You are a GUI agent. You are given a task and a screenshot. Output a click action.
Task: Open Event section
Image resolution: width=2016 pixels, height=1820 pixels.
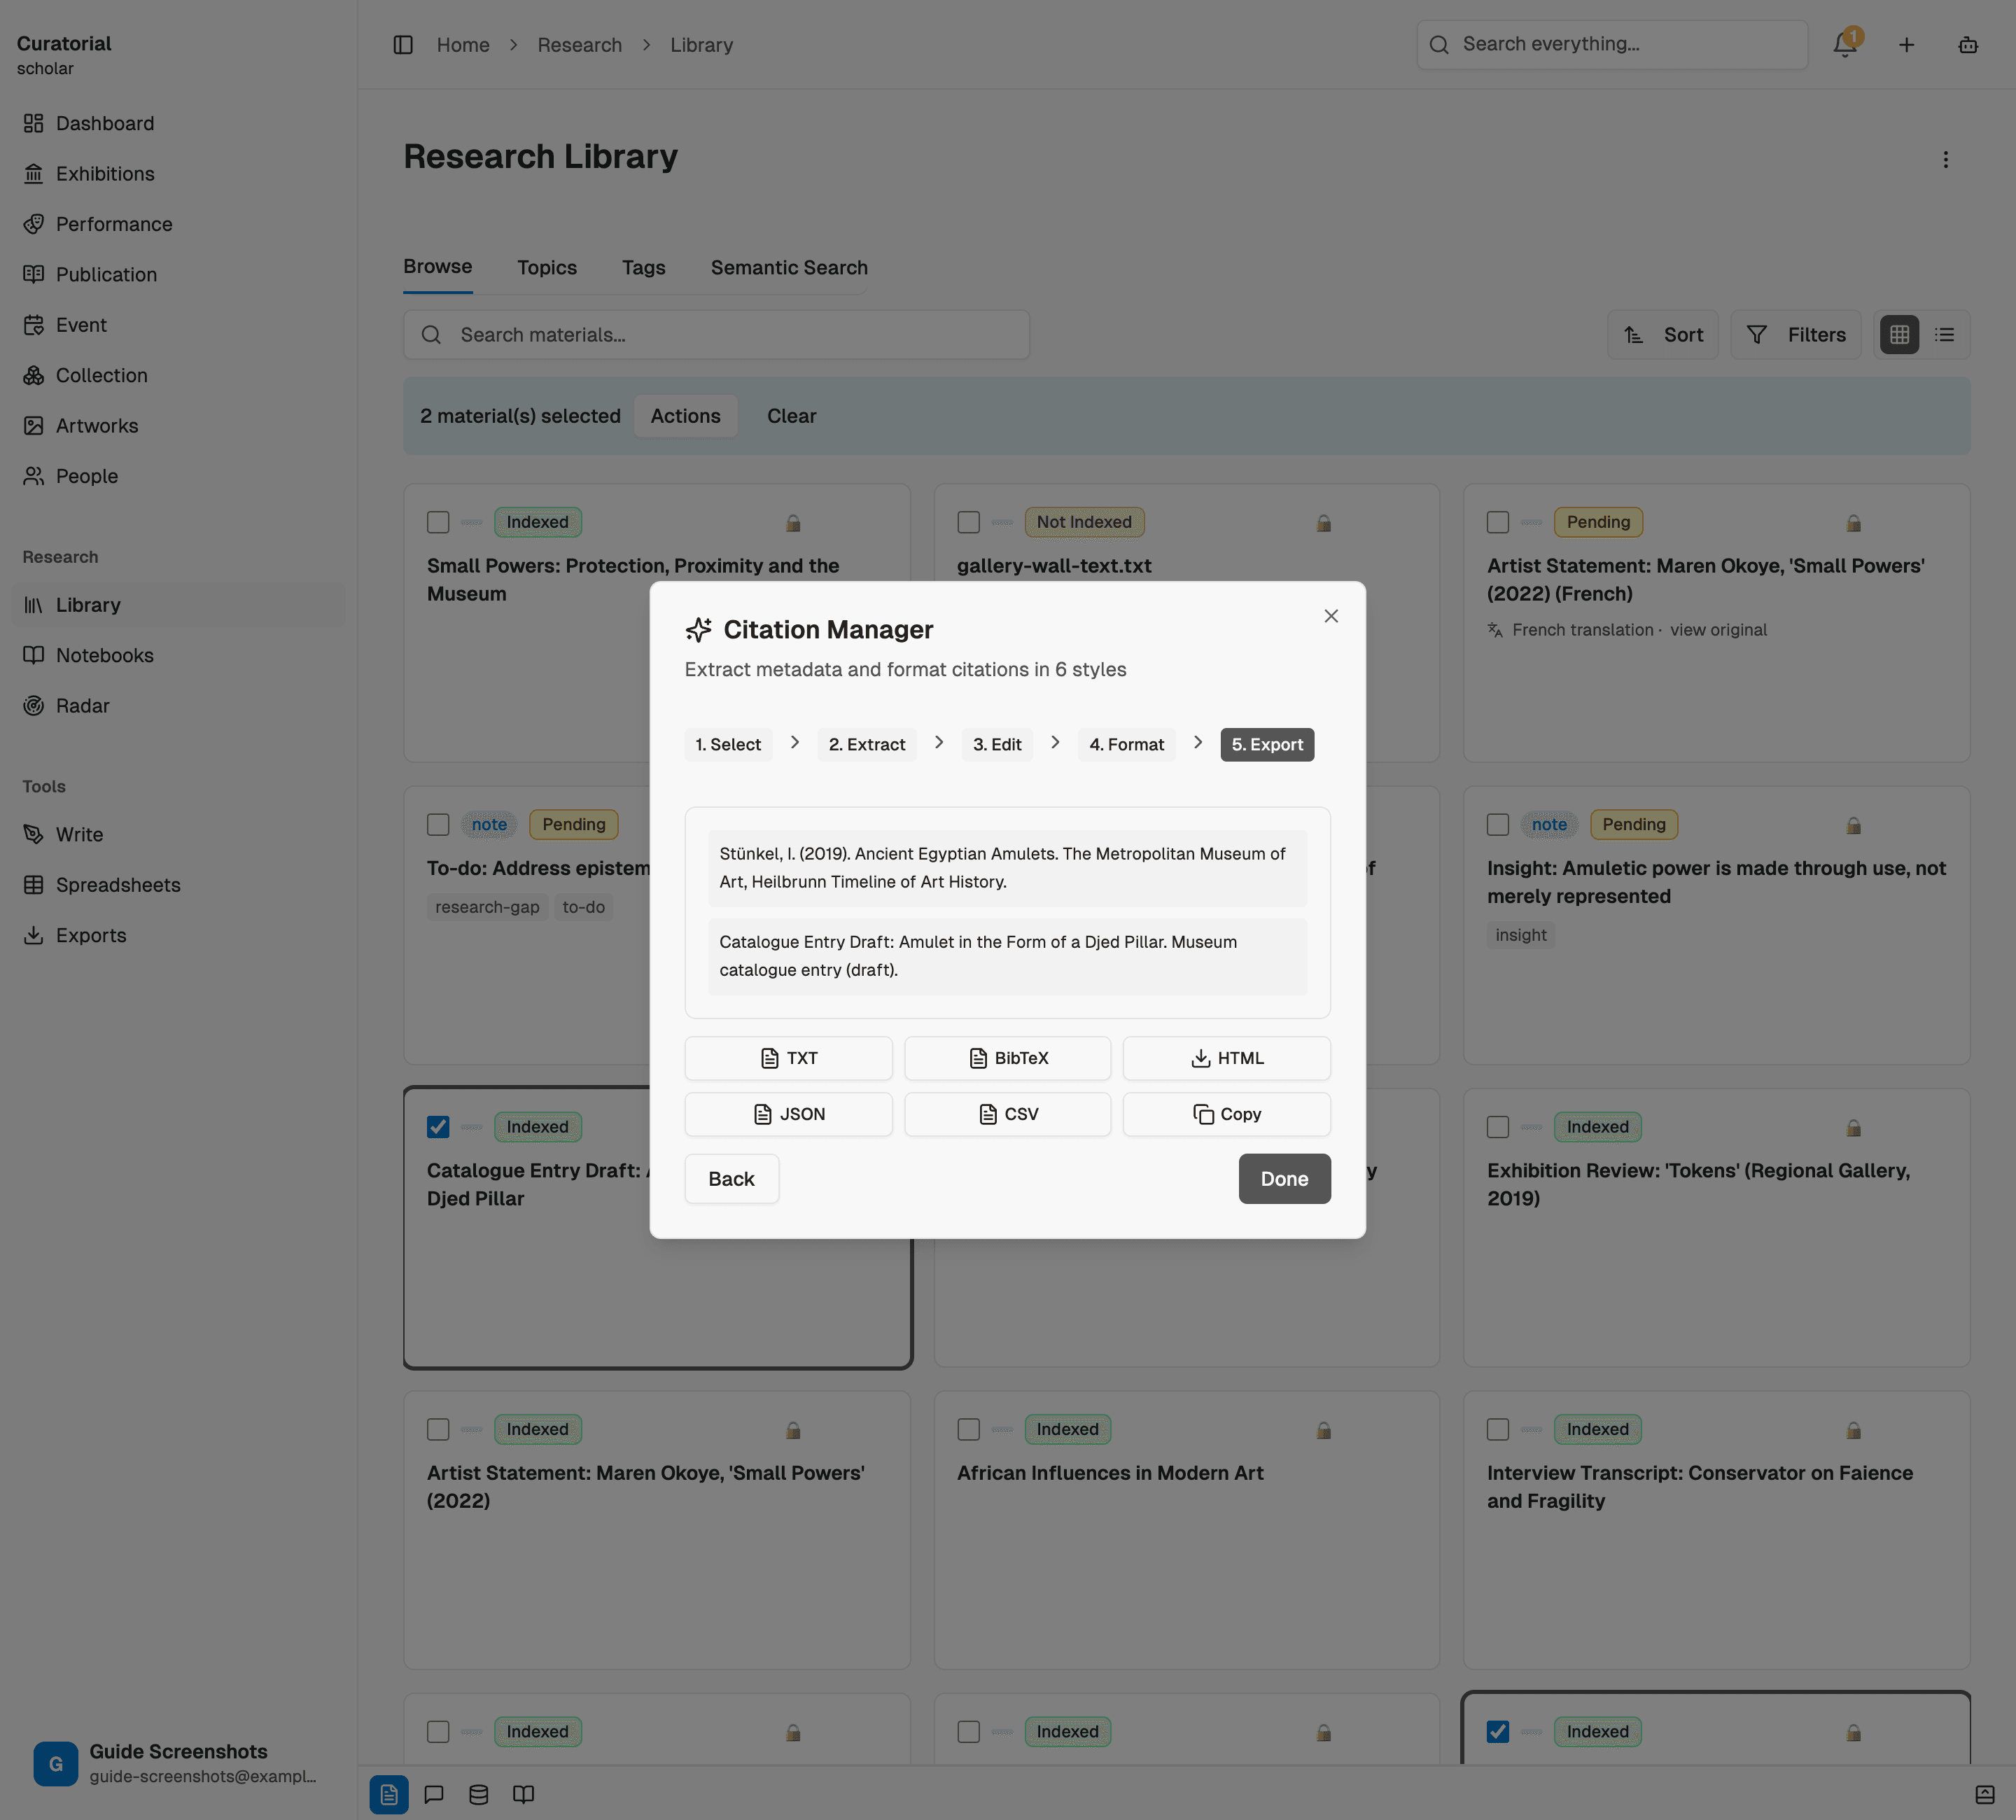pos(178,325)
